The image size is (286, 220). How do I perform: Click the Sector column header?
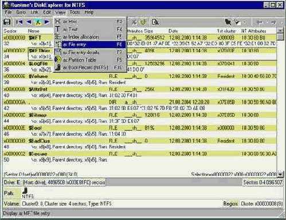[x=10, y=31]
